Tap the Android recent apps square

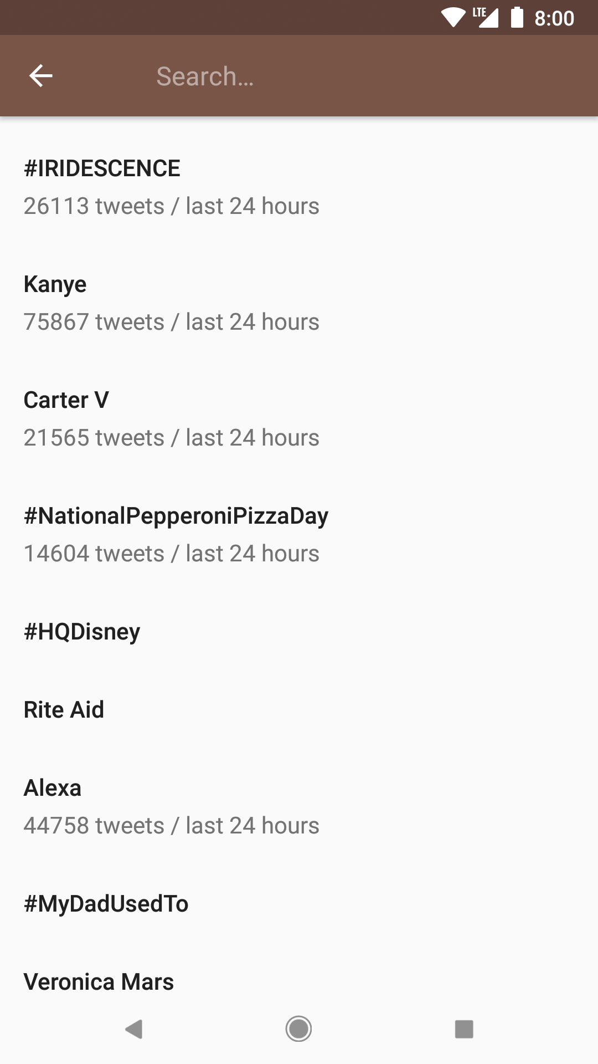point(464,1029)
